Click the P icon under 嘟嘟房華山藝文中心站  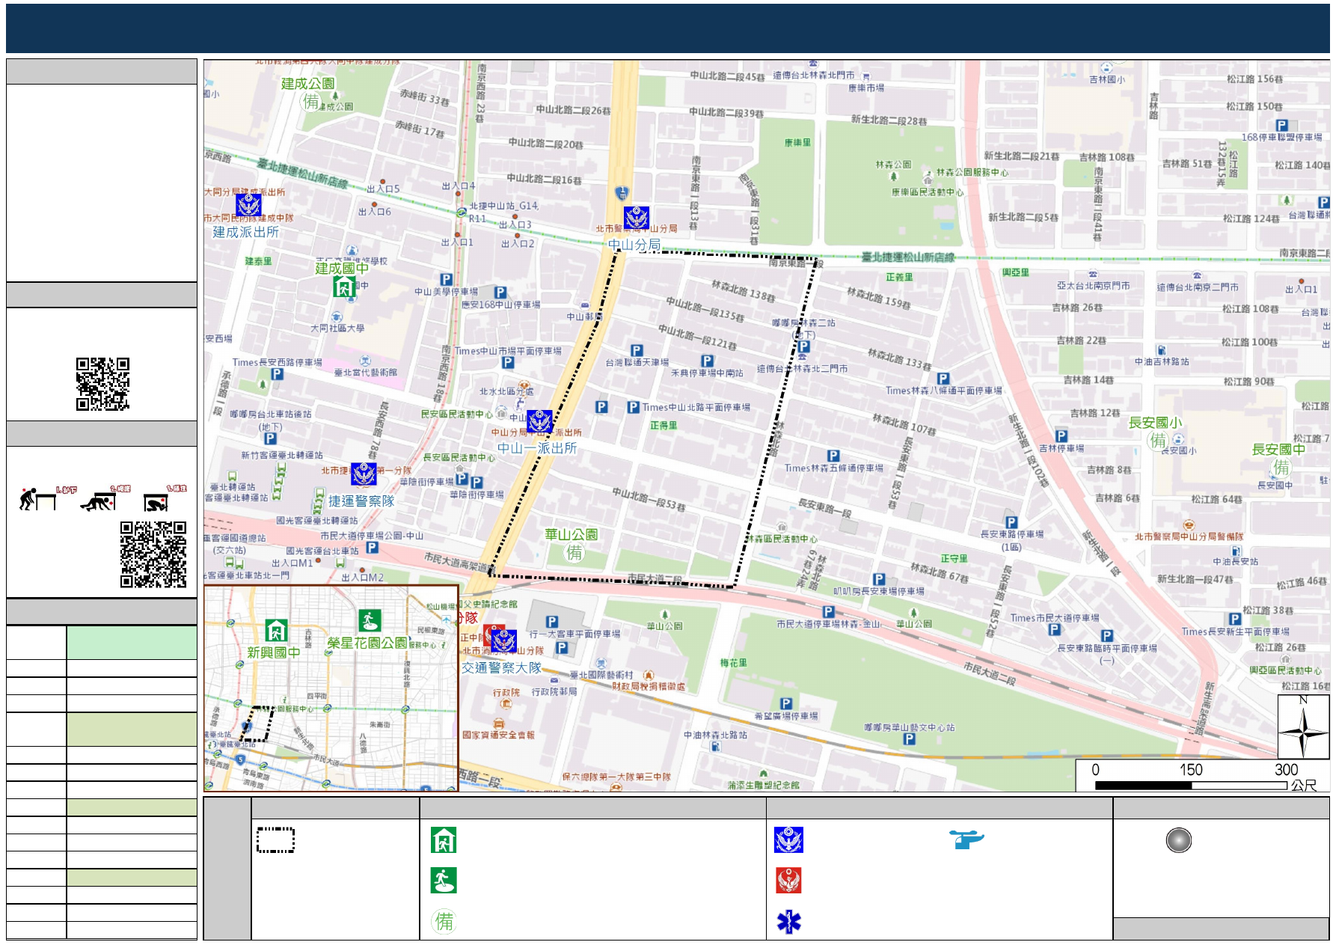coord(909,739)
